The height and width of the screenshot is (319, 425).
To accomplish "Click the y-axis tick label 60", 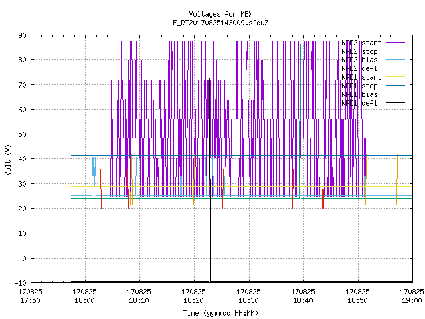I will coord(22,110).
